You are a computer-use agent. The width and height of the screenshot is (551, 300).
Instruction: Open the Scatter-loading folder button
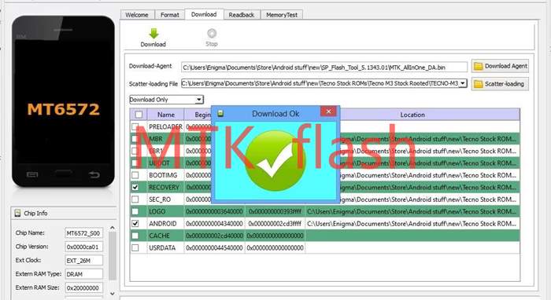[500, 84]
